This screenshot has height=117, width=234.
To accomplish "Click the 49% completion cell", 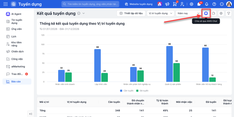I will pyautogui.click(x=165, y=110).
